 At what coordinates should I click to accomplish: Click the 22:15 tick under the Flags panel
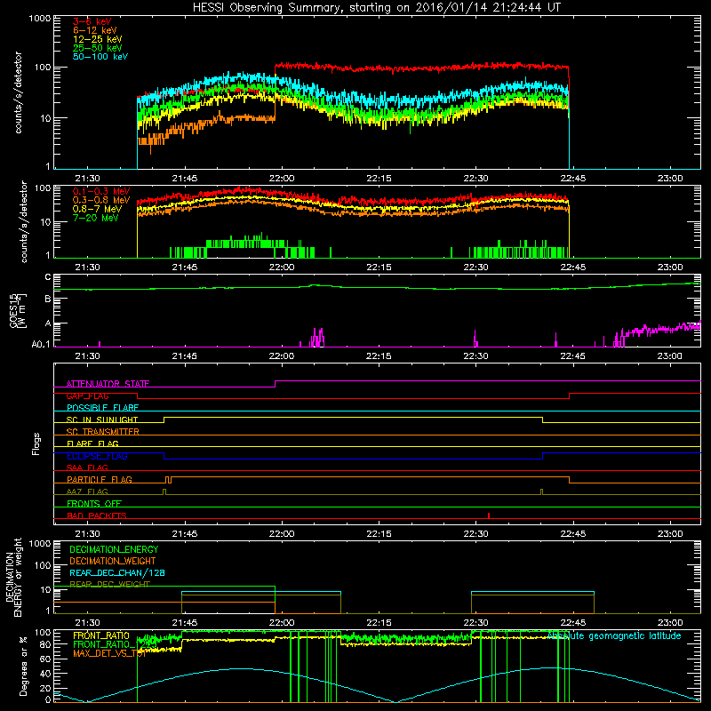[x=379, y=534]
